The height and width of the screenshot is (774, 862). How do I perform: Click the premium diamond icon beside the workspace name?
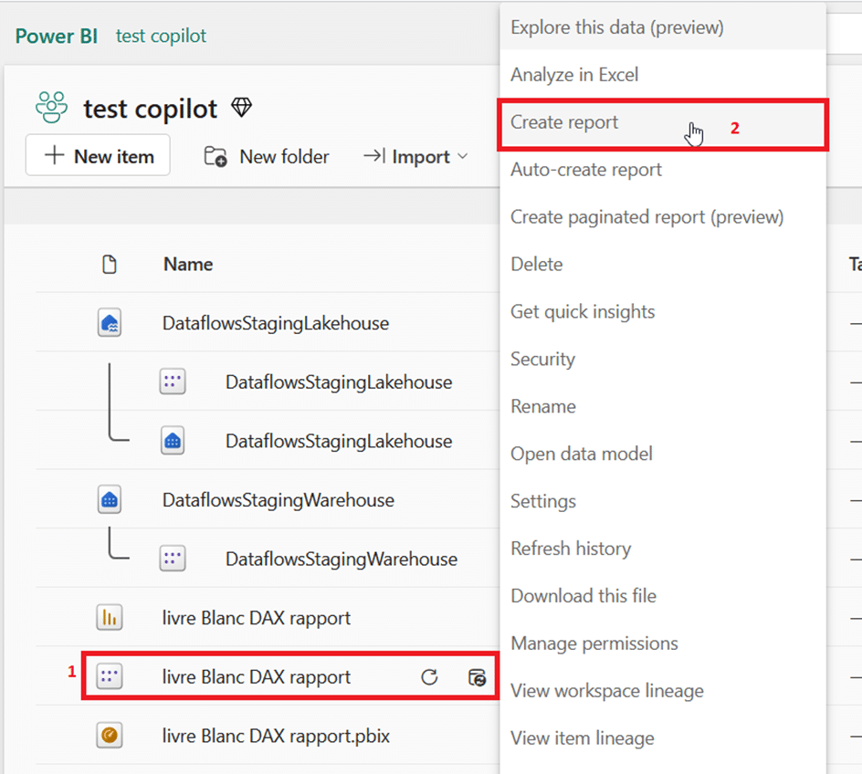click(x=241, y=109)
